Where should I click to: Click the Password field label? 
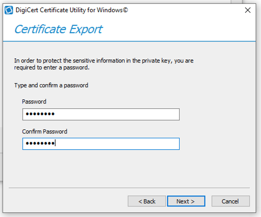(x=34, y=101)
